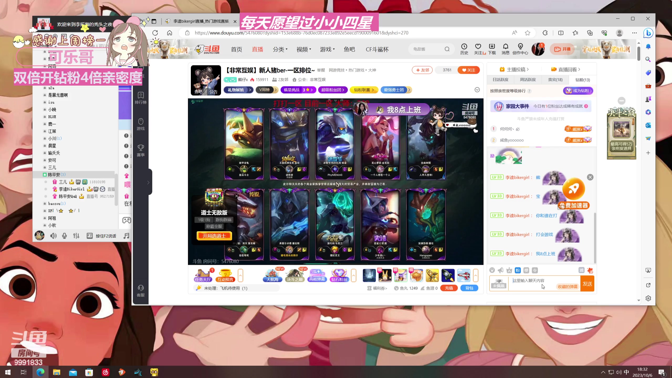Open the 大航海 ship activity icon

[x=272, y=275]
